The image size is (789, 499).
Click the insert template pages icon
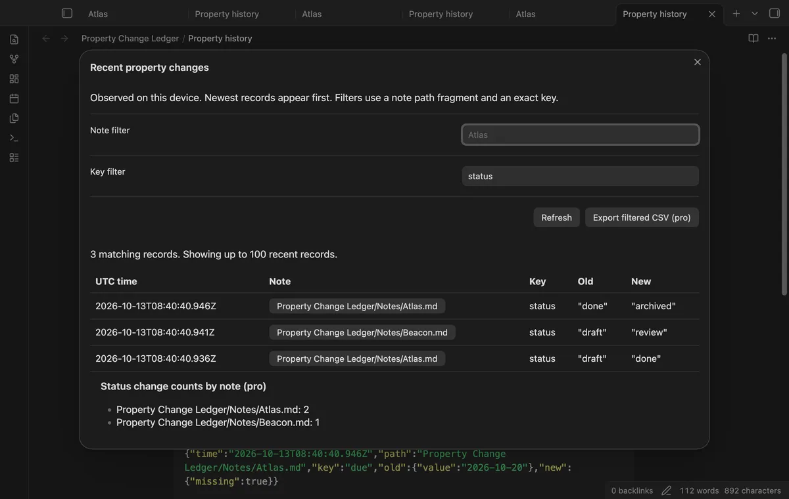14,118
